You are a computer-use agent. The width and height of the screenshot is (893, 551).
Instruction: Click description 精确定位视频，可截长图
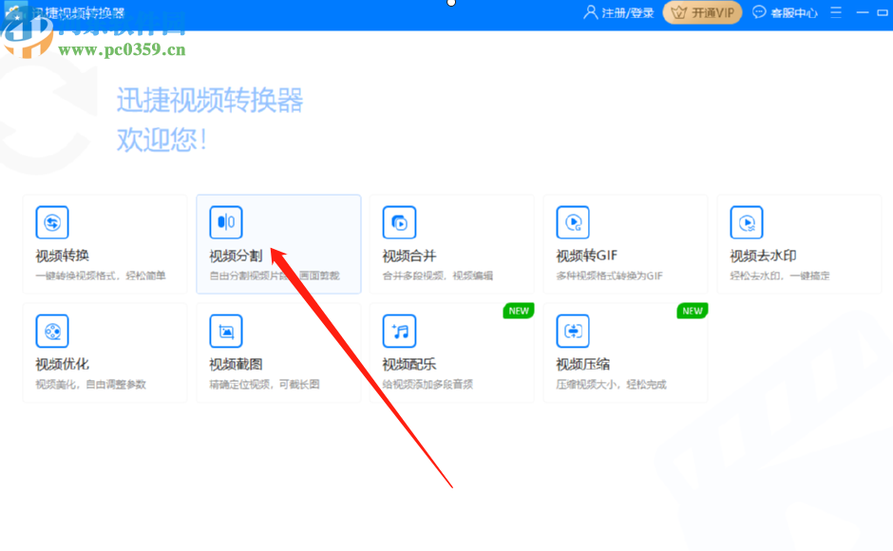264,385
